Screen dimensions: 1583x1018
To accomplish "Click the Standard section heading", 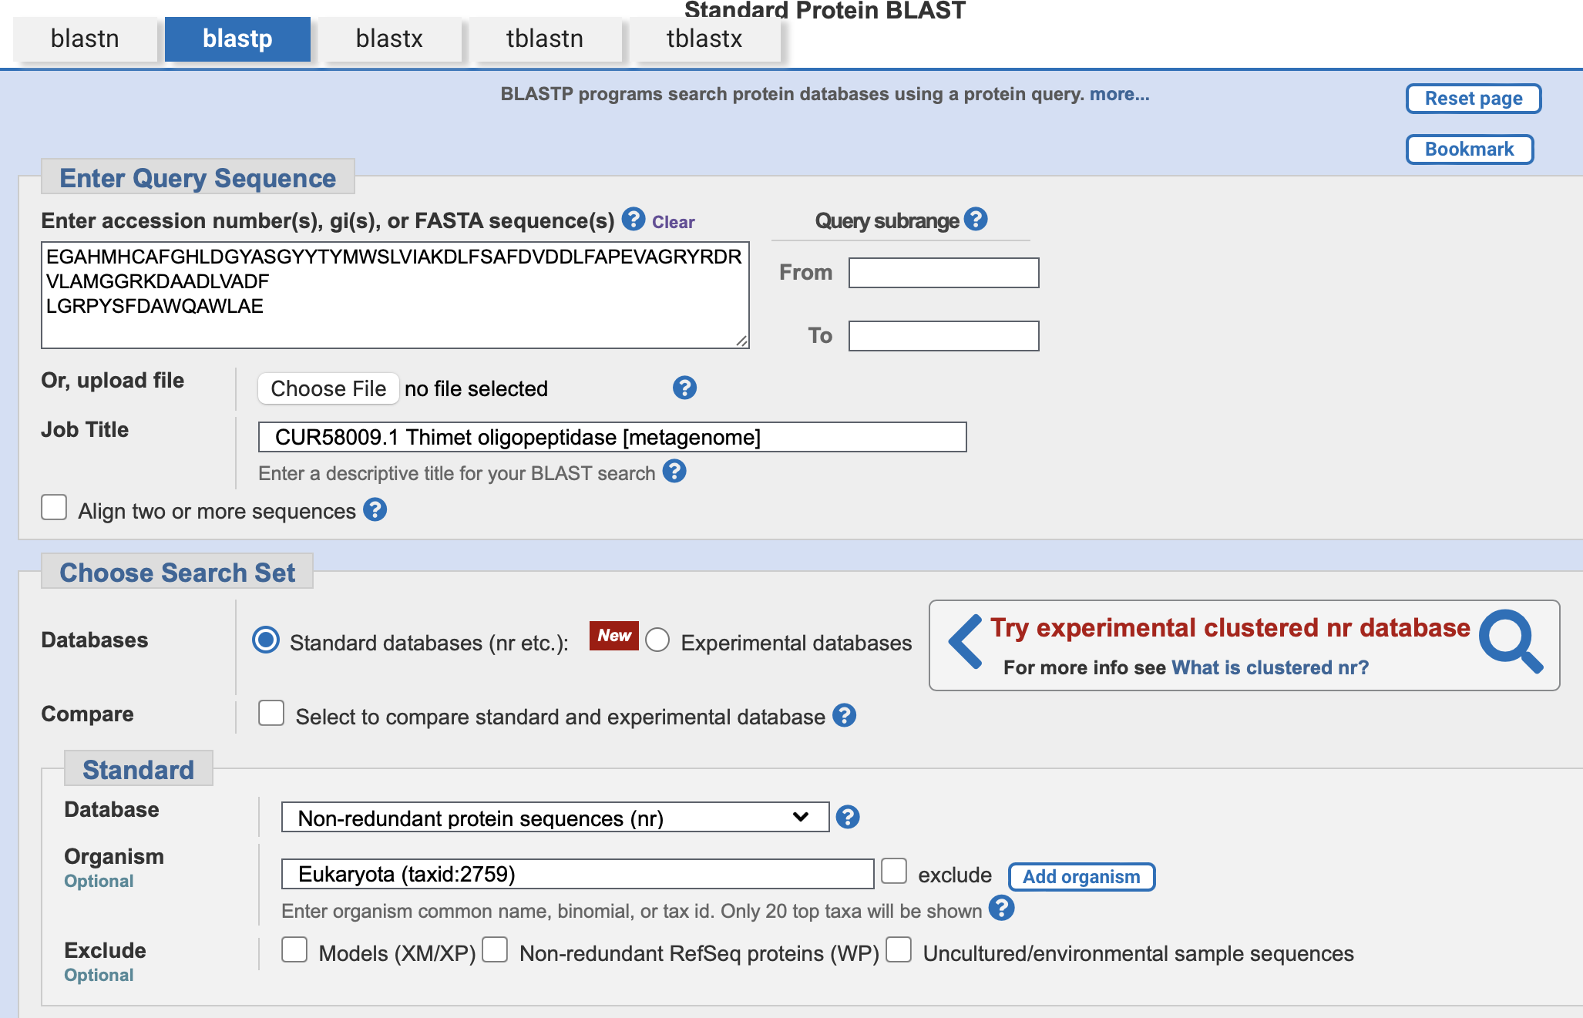I will click(139, 770).
